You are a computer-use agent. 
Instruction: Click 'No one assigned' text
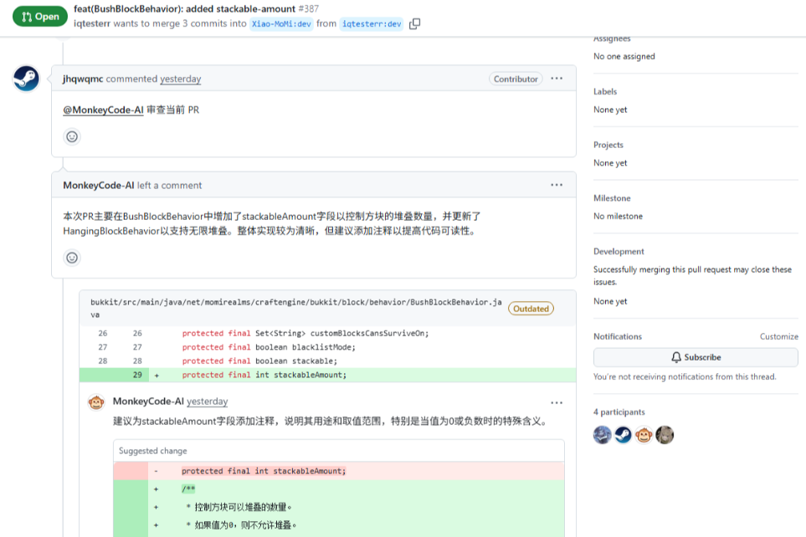(624, 57)
